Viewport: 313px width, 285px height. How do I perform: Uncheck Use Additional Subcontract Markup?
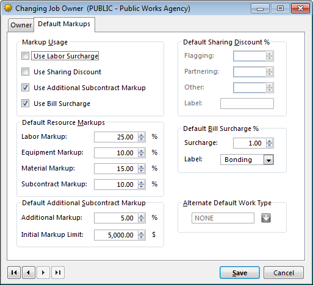[x=25, y=88]
